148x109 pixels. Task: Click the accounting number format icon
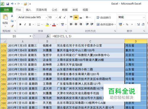[120, 24]
